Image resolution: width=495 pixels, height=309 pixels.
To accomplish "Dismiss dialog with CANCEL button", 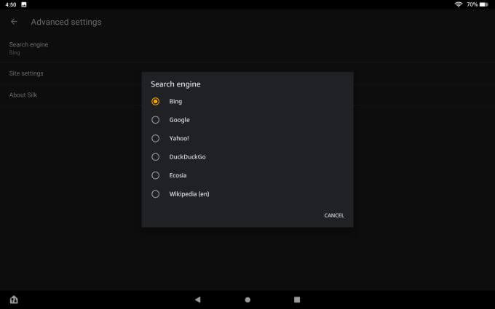I will pos(334,215).
